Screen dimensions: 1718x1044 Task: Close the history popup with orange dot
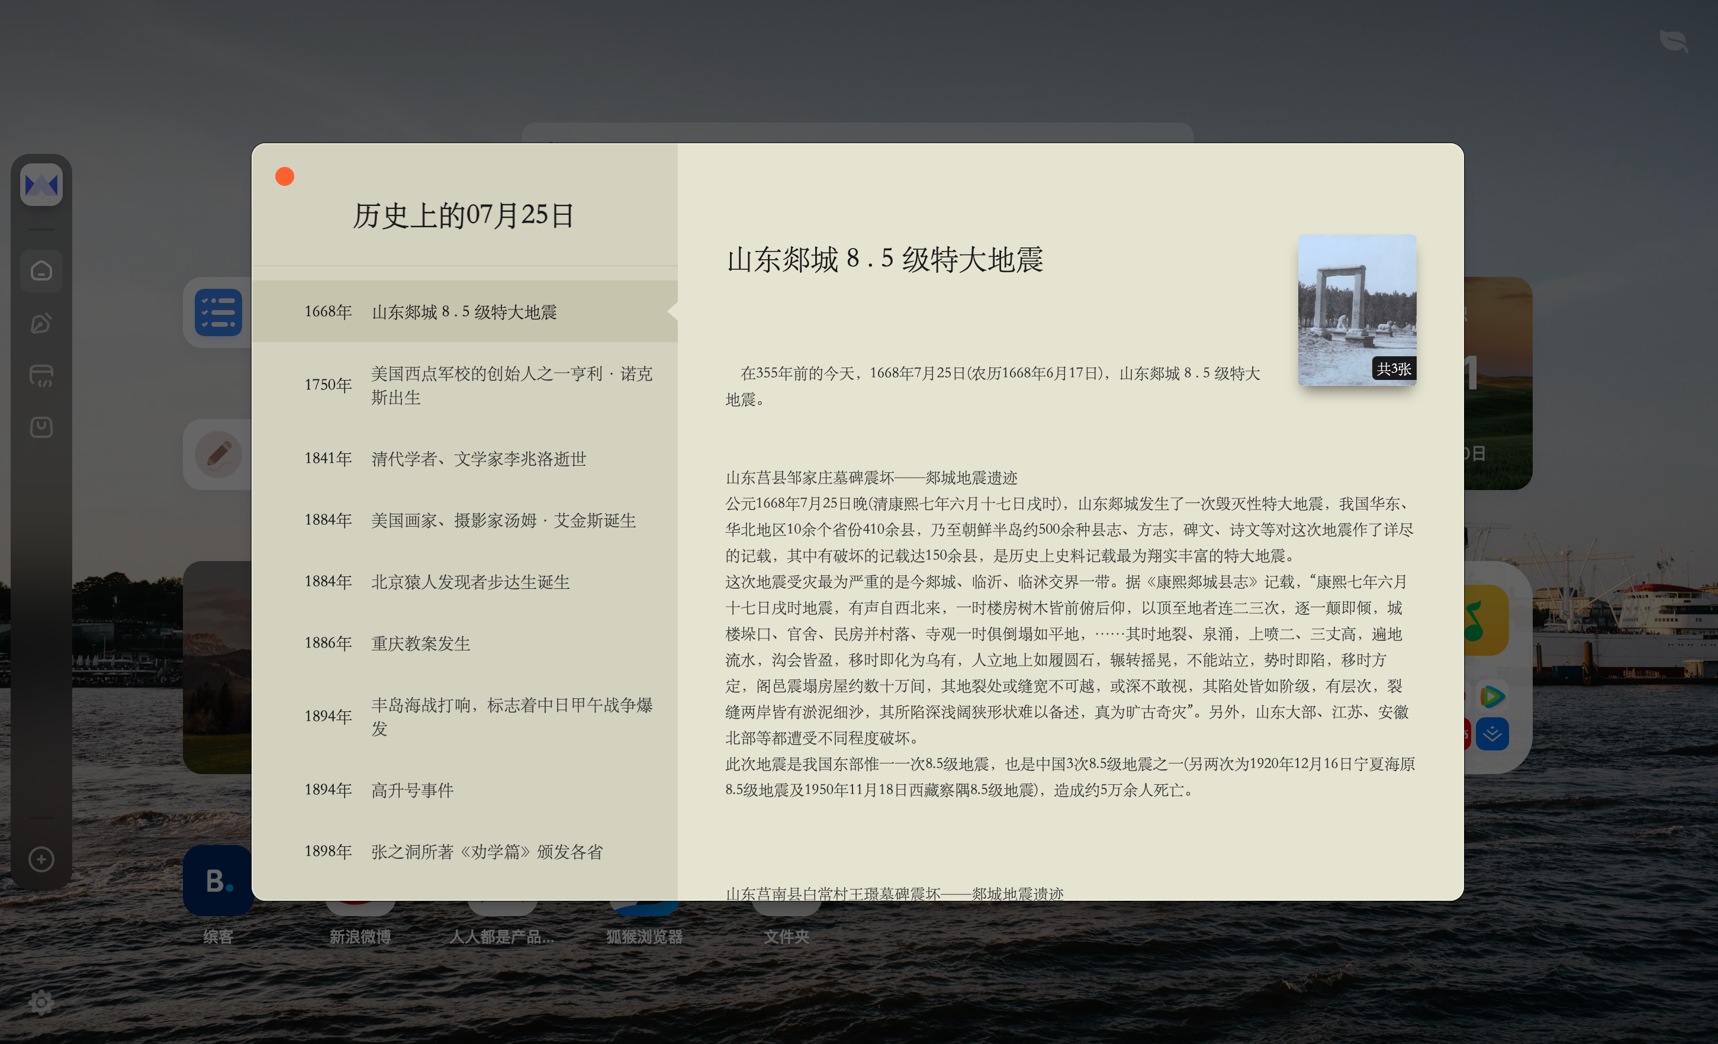(x=285, y=176)
